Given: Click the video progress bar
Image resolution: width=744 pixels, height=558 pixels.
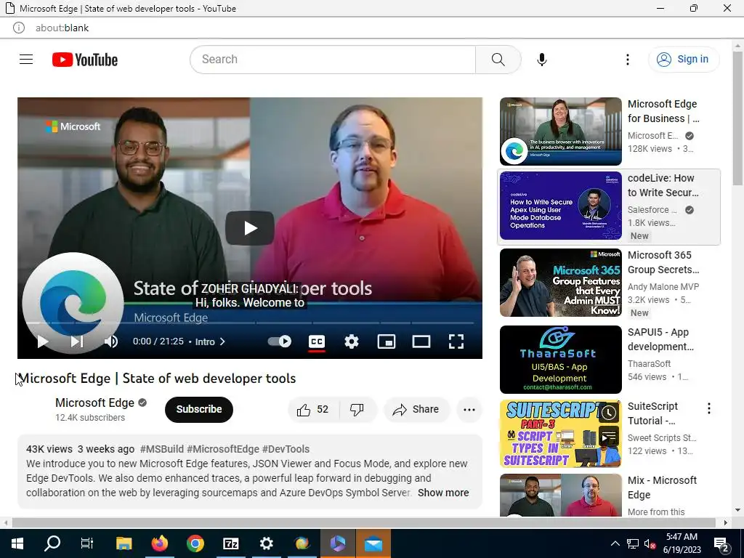Looking at the screenshot, I should (250, 323).
